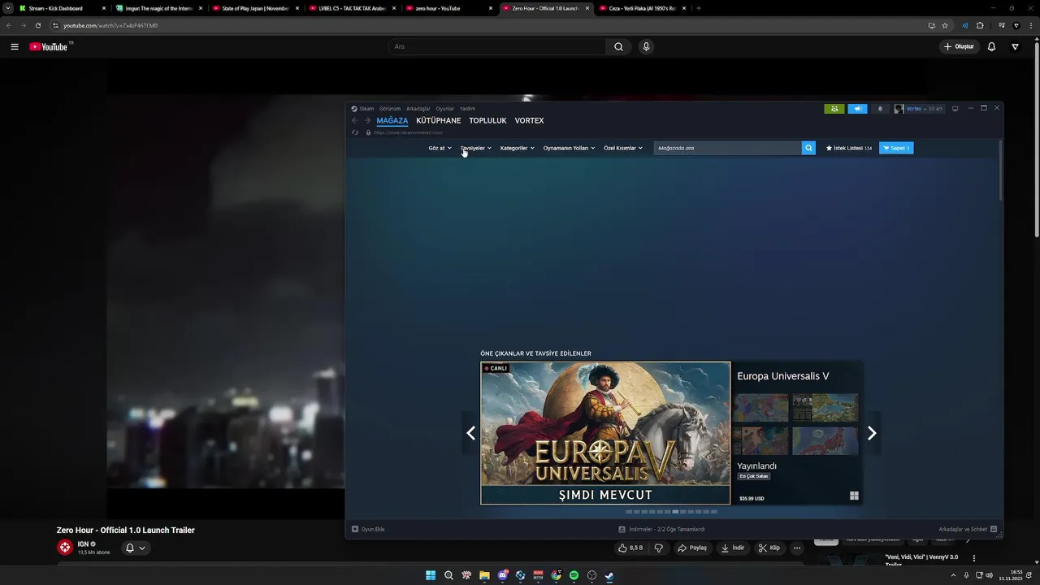
Task: Switch to the KÜTÜPHANE tab in Steam
Action: tap(439, 120)
